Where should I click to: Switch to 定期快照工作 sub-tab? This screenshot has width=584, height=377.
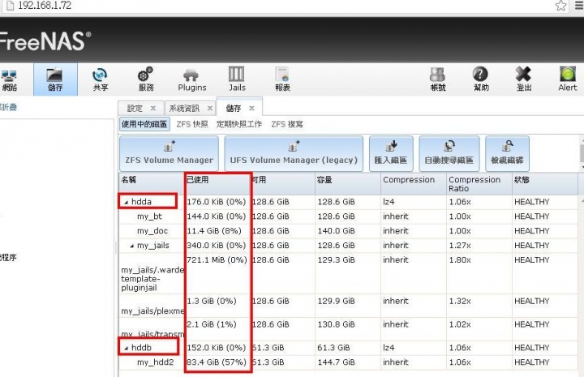pyautogui.click(x=239, y=124)
